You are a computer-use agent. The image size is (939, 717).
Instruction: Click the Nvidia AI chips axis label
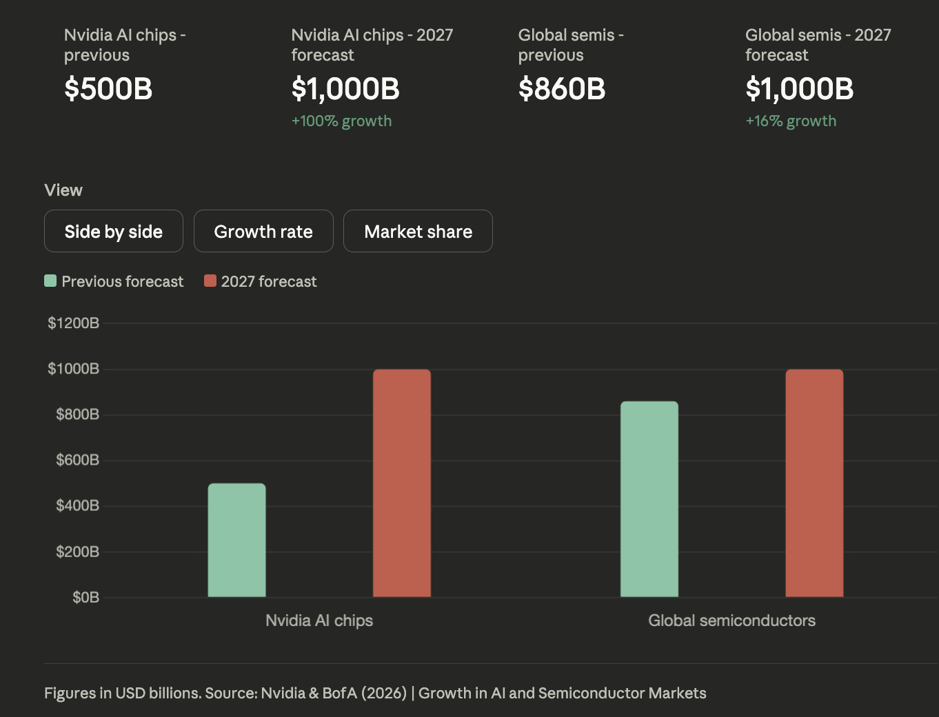pos(319,620)
